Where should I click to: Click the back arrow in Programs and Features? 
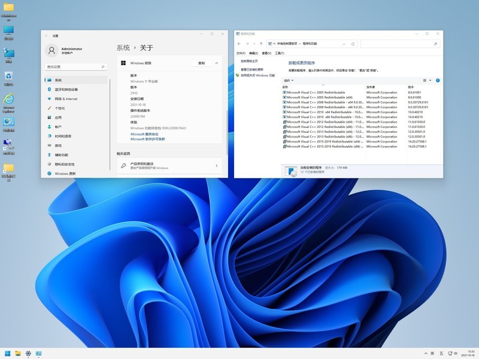239,44
